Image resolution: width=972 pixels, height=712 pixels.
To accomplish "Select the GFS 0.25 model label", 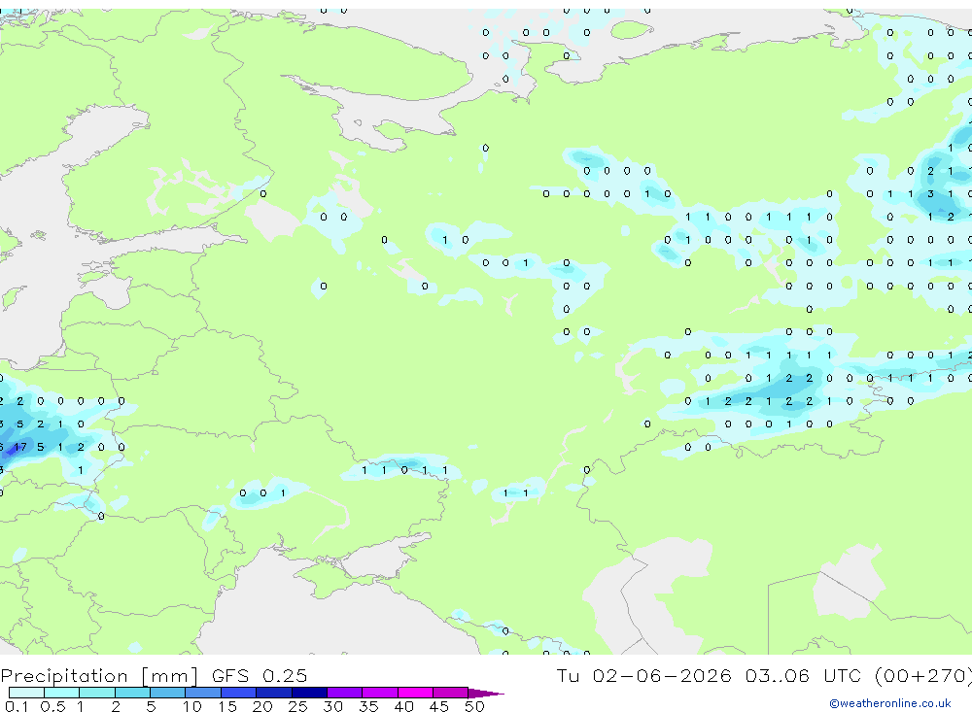I will (x=260, y=675).
